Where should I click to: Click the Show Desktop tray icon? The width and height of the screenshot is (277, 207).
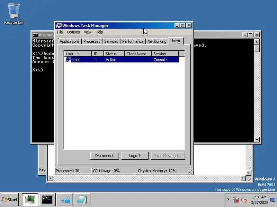pos(273,200)
